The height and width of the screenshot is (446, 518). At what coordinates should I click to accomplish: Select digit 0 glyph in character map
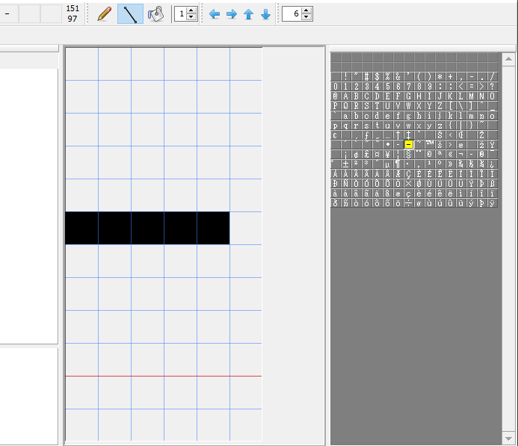click(x=336, y=87)
